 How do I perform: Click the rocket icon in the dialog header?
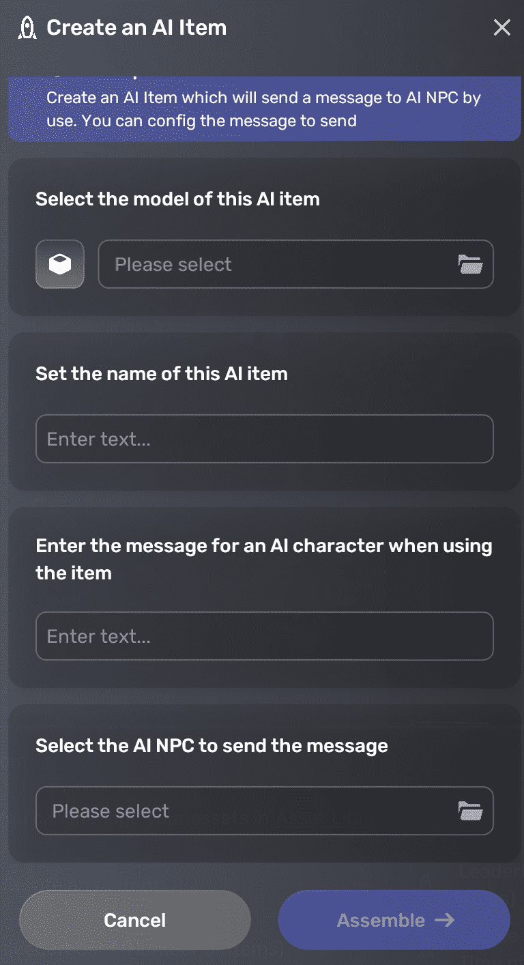coord(27,28)
